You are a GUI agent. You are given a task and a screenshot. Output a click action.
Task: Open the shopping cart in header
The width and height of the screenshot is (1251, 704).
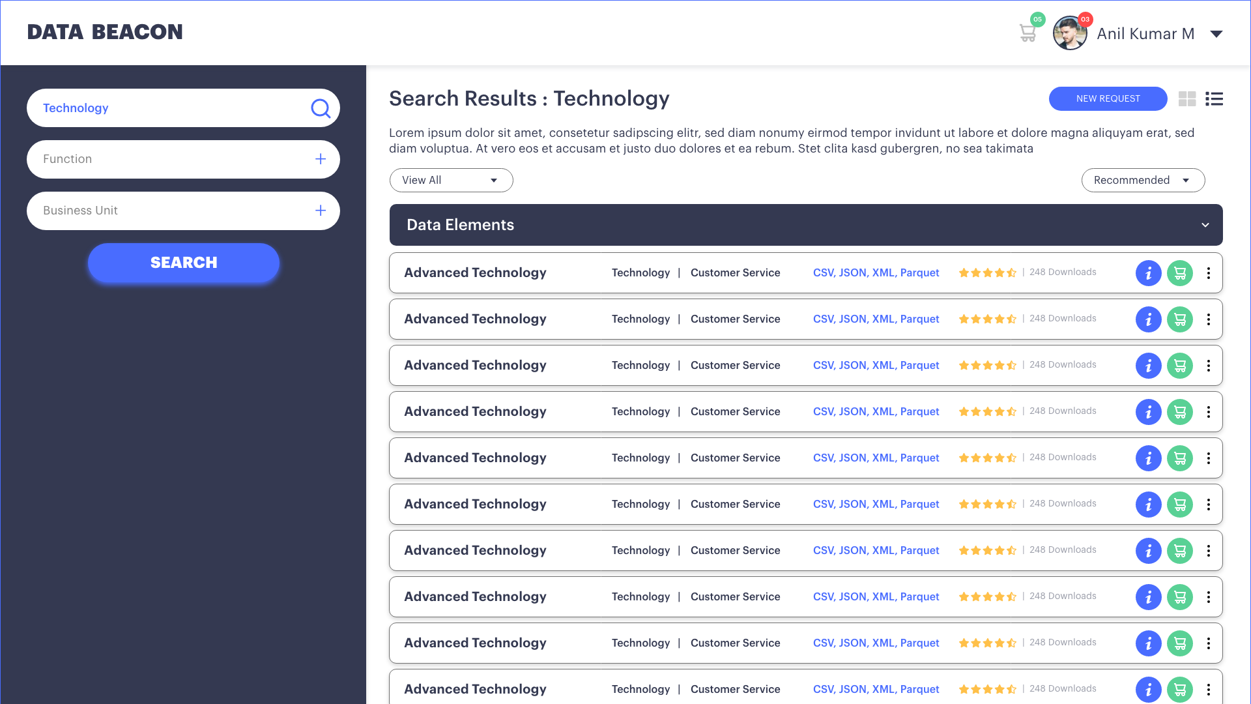1028,33
